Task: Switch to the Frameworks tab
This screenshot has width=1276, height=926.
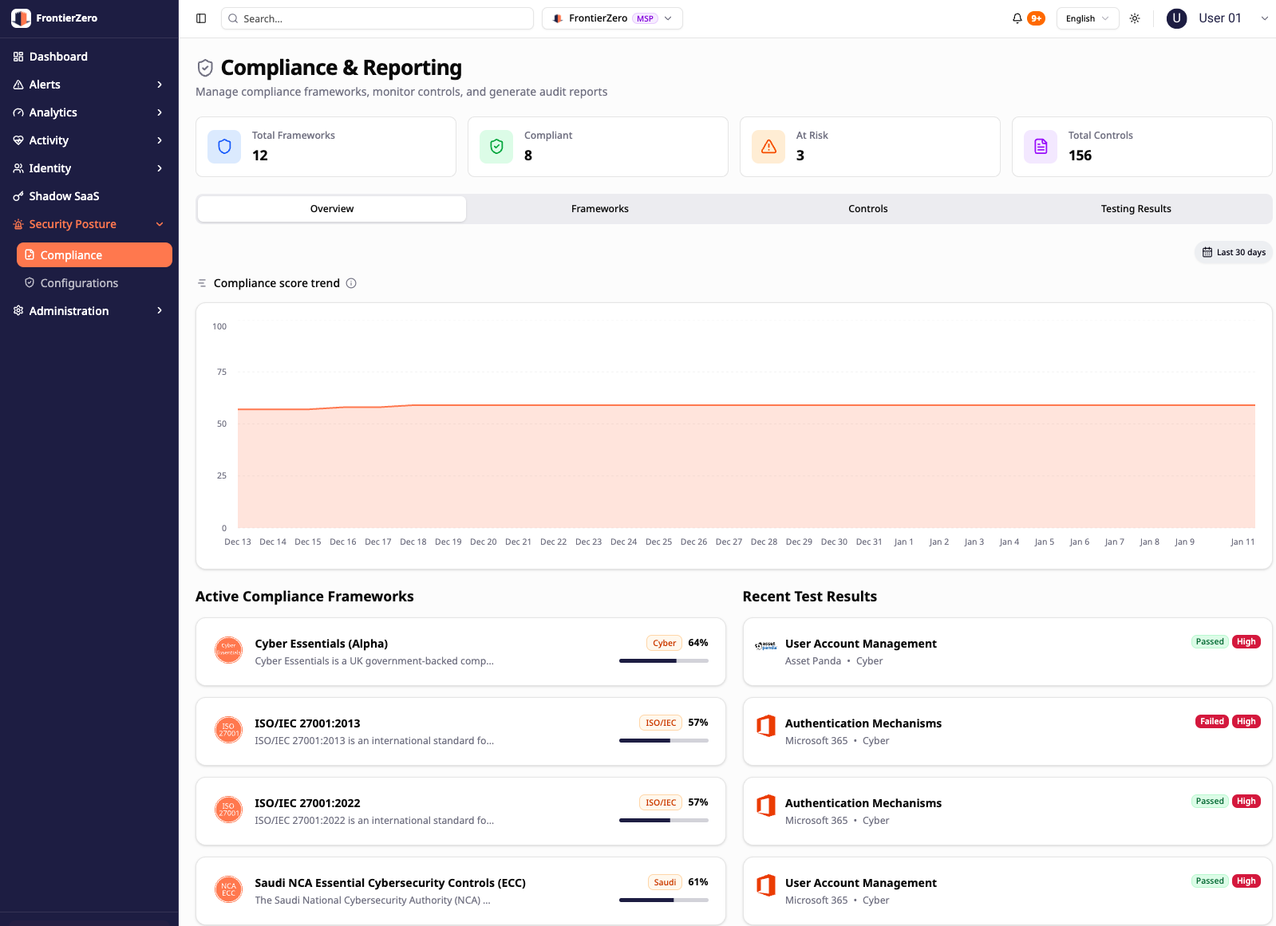Action: (x=600, y=209)
